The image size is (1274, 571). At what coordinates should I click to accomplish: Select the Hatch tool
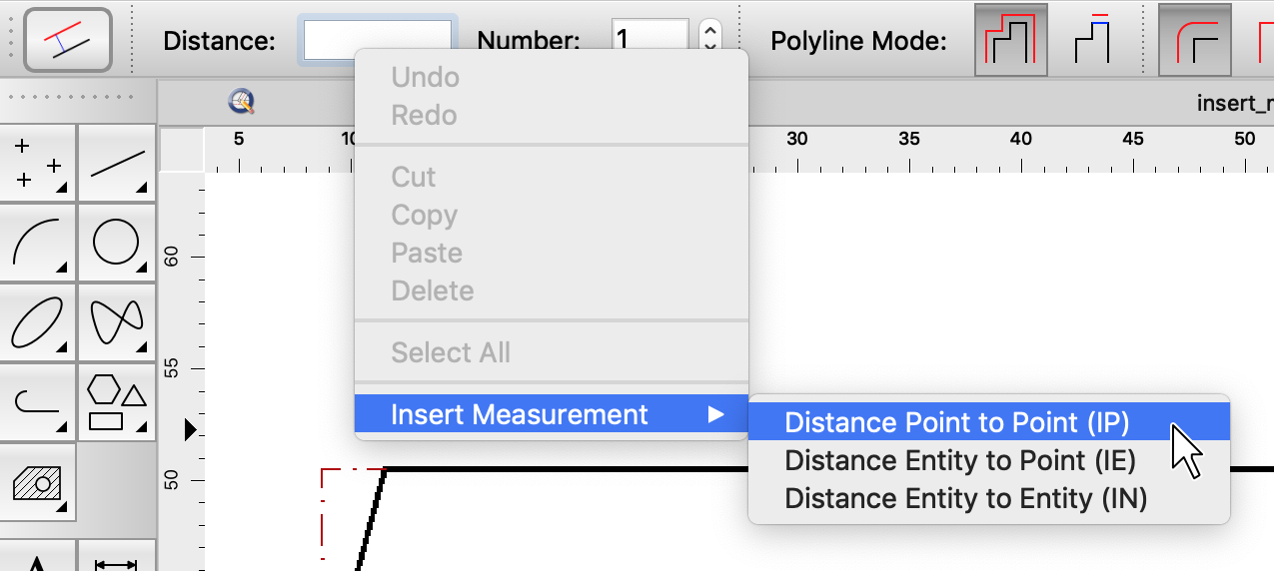click(38, 481)
